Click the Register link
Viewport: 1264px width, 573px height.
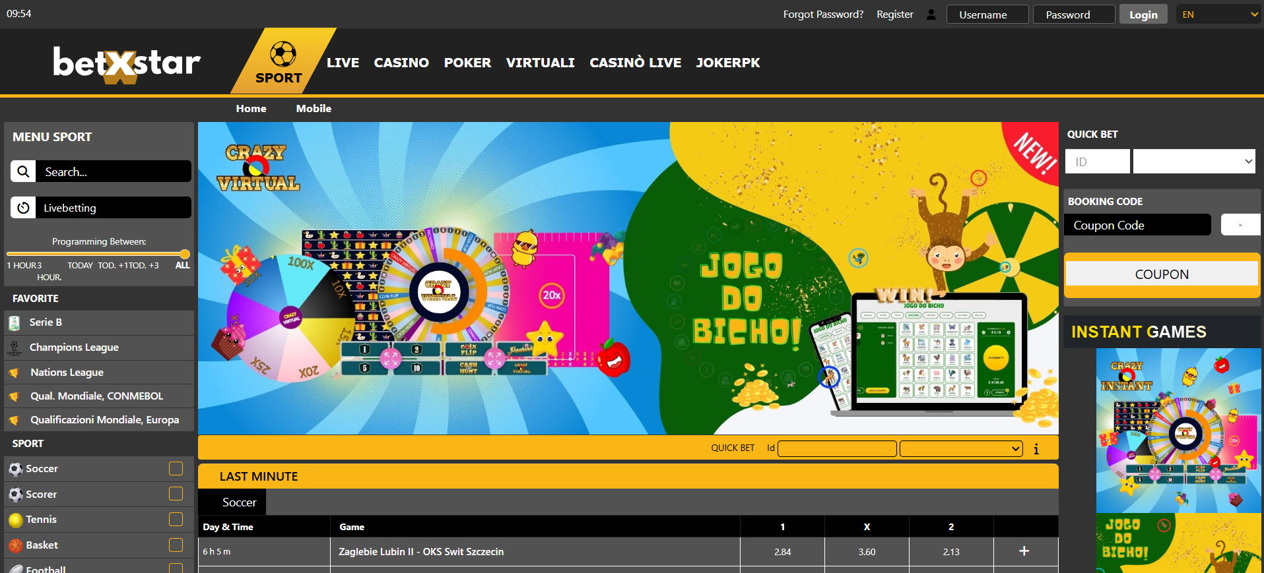click(895, 15)
